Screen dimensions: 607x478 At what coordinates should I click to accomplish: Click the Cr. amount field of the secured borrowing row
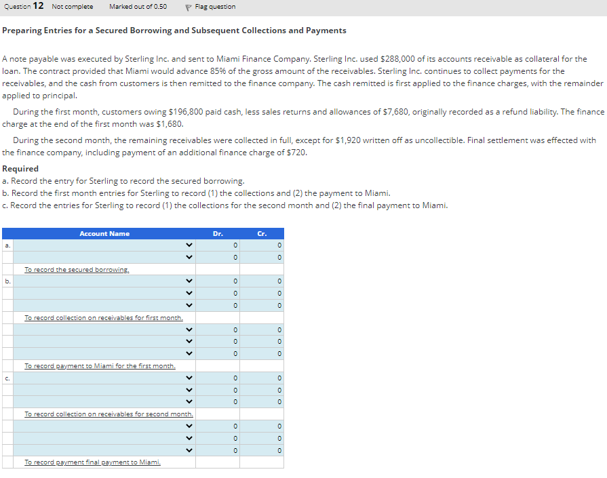[261, 257]
